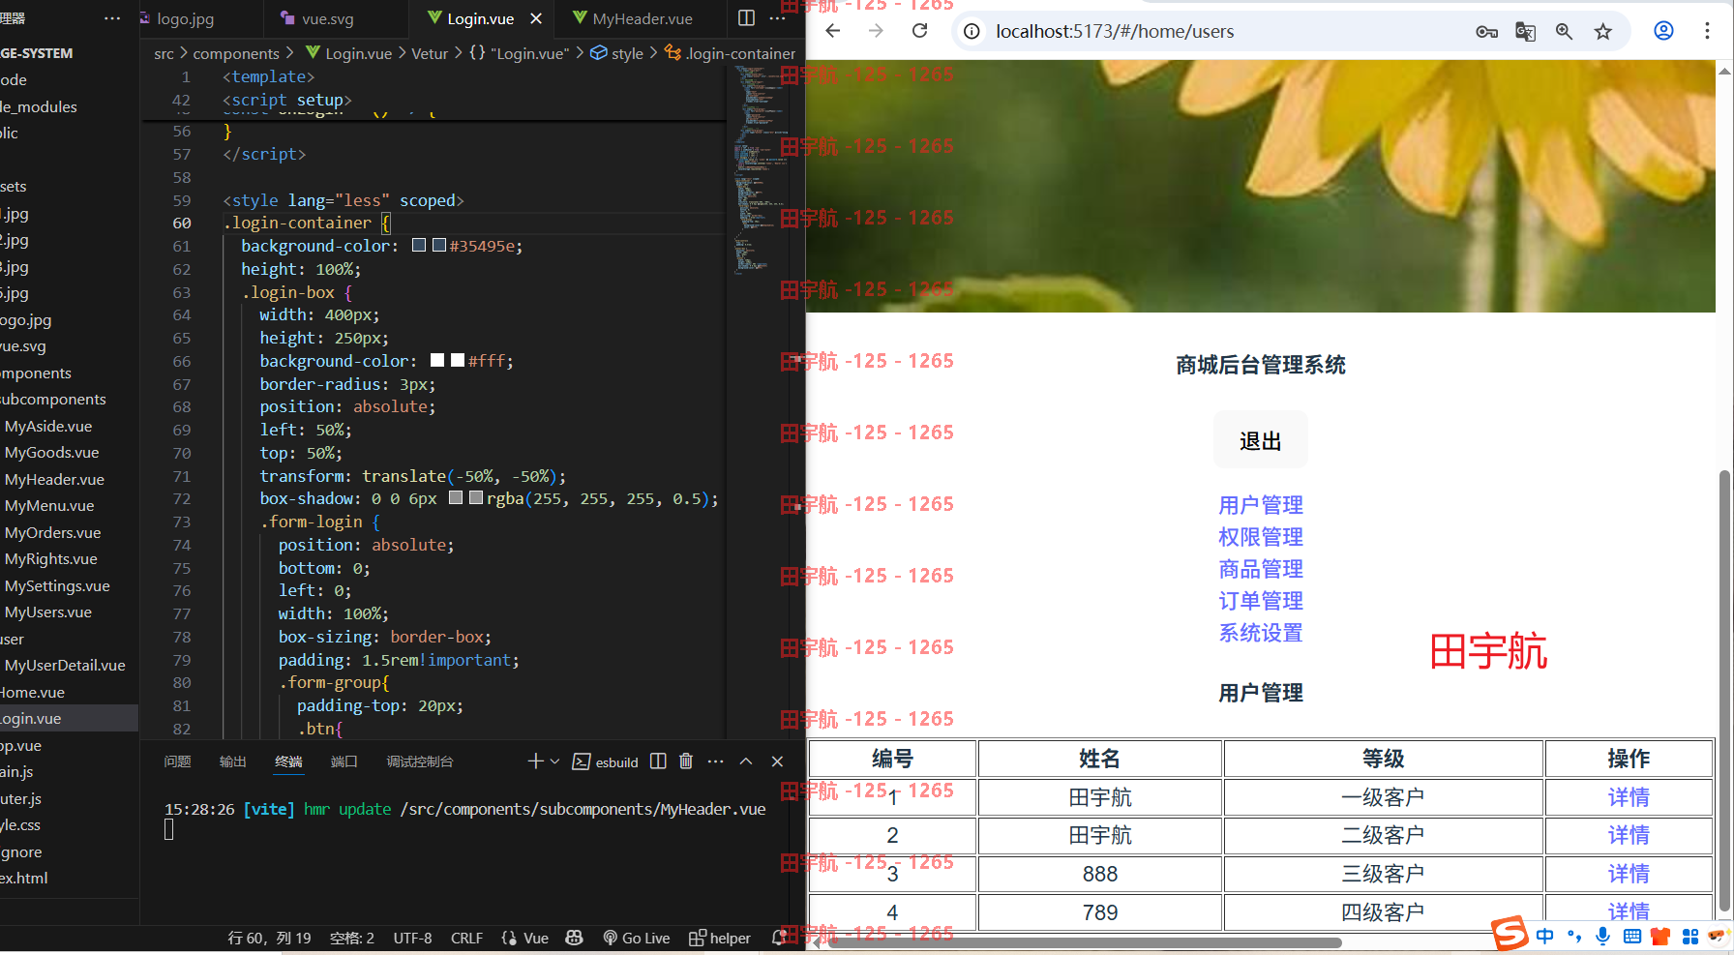
Task: View site information icon in address bar
Action: (972, 31)
